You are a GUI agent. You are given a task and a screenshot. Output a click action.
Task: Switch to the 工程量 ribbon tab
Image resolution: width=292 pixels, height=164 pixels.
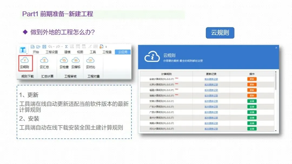(x=107, y=52)
